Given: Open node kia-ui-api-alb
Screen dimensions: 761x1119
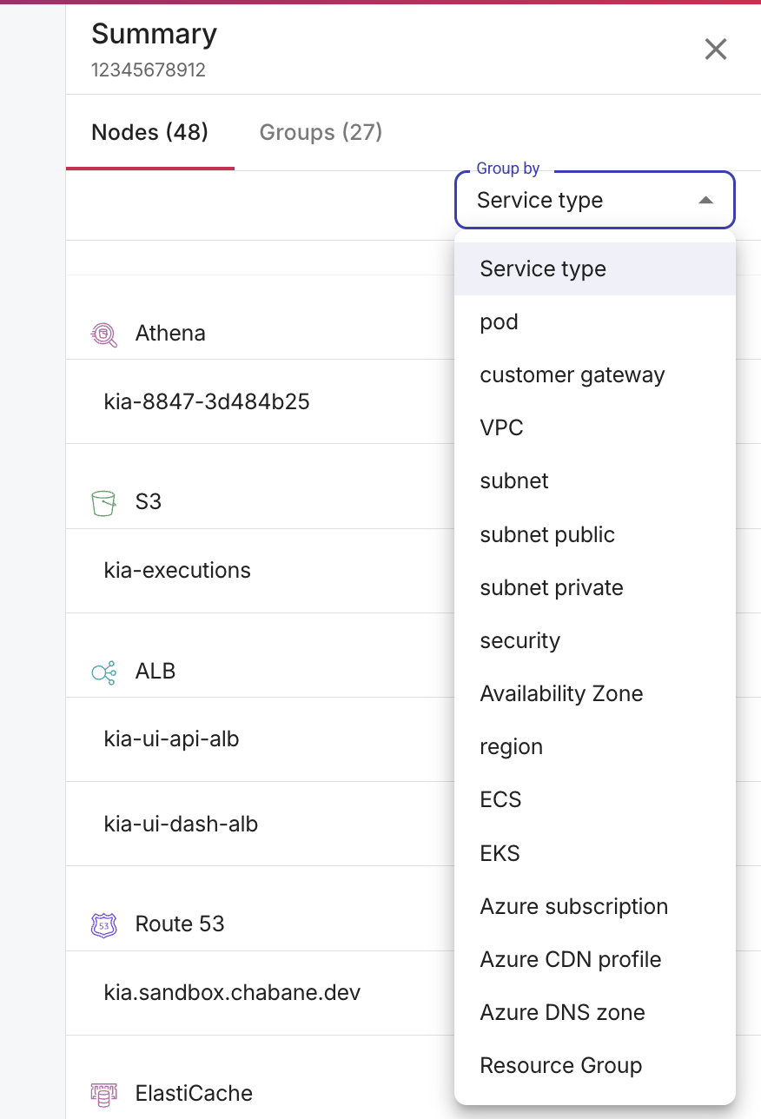Looking at the screenshot, I should (171, 739).
